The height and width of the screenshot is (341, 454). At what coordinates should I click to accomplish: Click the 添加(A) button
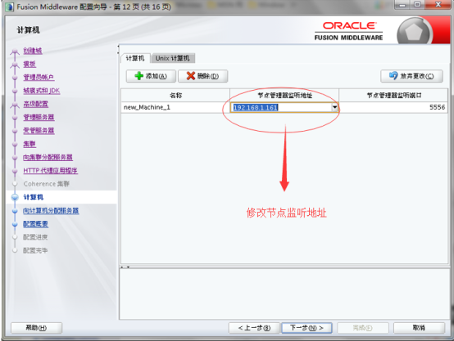click(151, 76)
